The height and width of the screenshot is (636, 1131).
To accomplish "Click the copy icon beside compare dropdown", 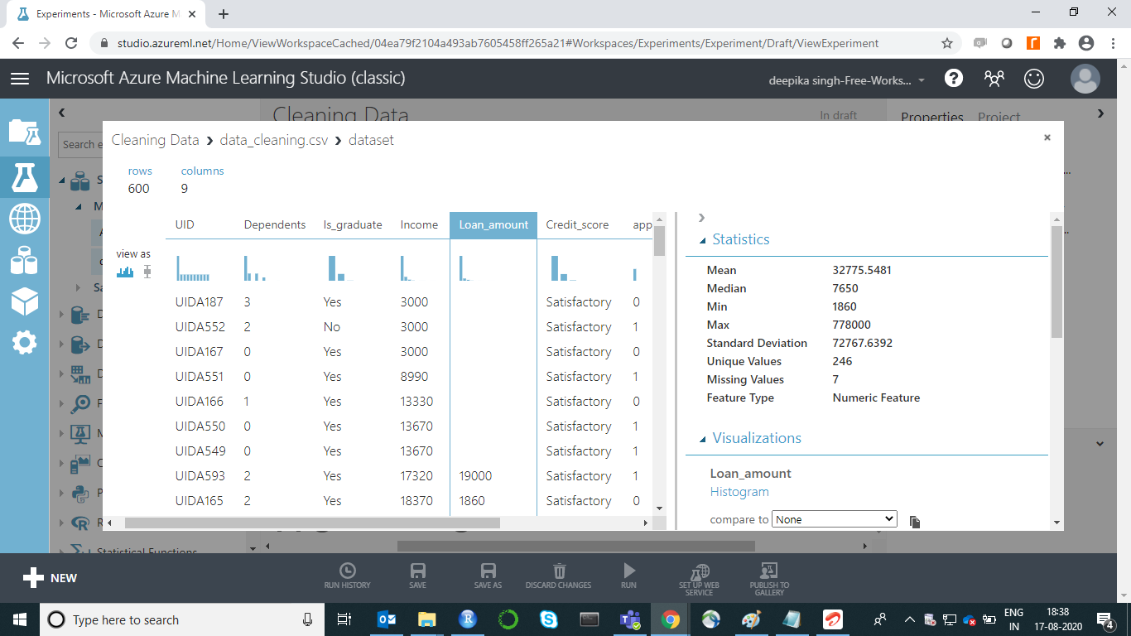I will point(914,521).
